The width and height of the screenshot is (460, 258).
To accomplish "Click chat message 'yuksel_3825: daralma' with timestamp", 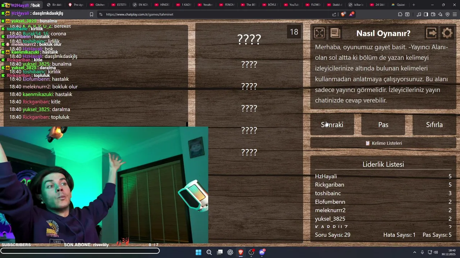I will click(x=40, y=109).
